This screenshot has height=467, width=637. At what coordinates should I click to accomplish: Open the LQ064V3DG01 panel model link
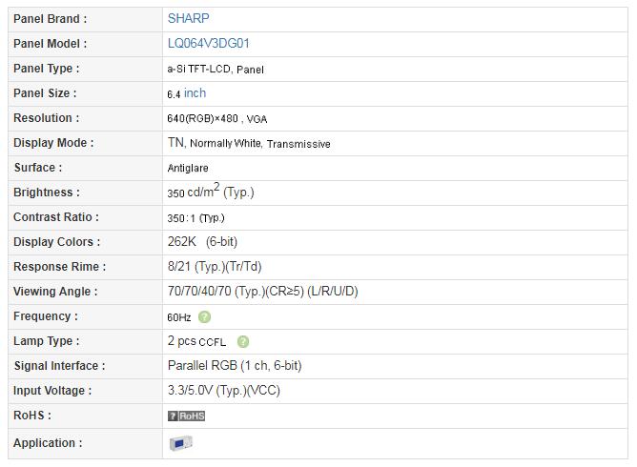(209, 44)
